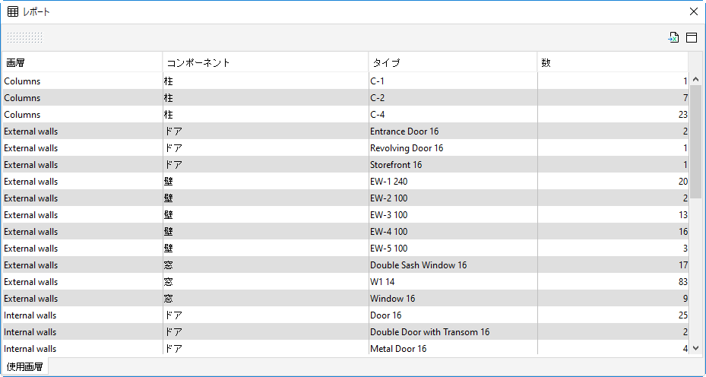The height and width of the screenshot is (377, 706).
Task: Select the W1 14 cell
Action: pos(453,281)
